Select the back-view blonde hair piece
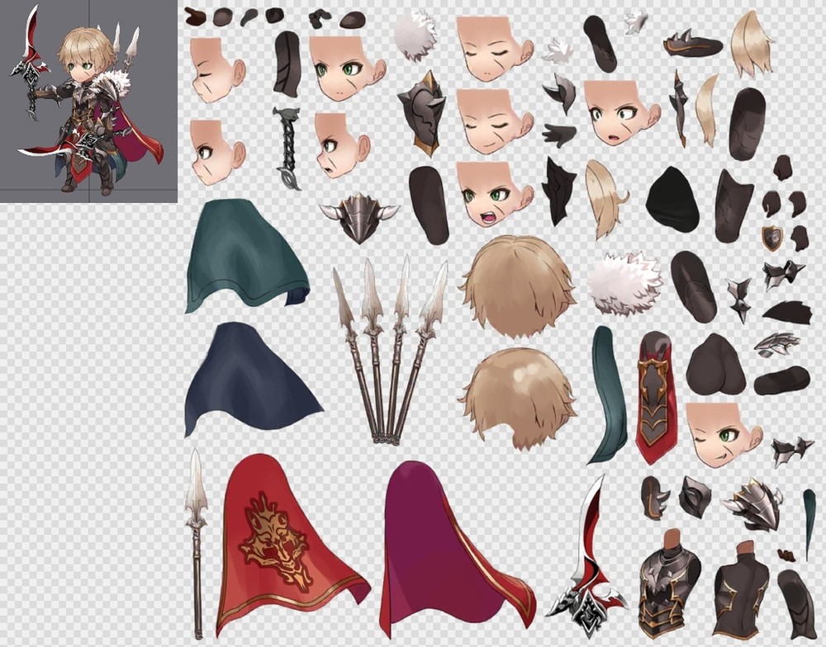Viewport: 826px width, 647px height. tap(516, 396)
